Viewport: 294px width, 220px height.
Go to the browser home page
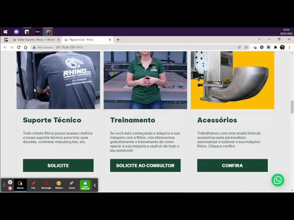tap(26, 47)
